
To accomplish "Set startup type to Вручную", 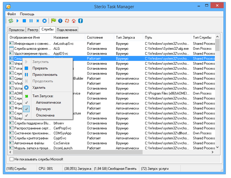I will pos(48,109).
